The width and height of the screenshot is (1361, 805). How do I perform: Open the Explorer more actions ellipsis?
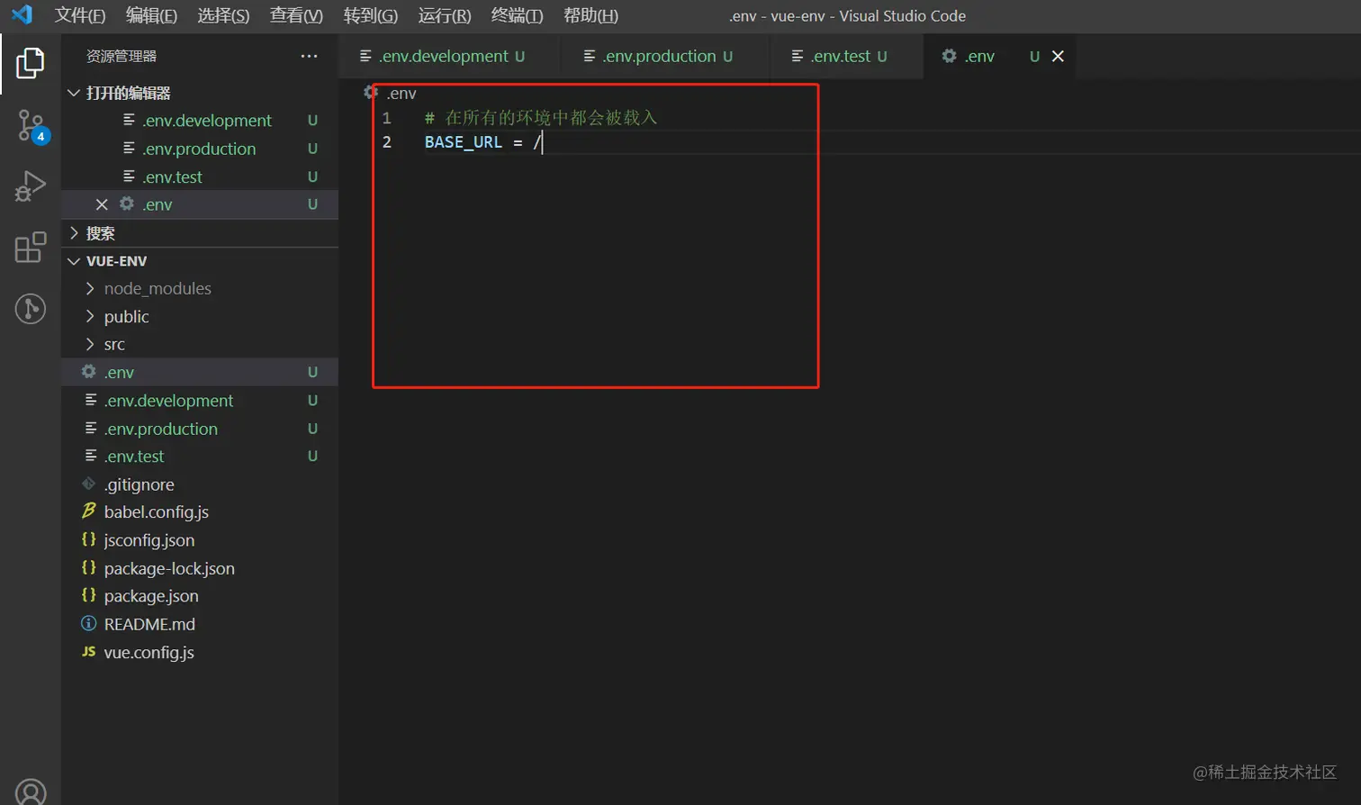coord(309,56)
